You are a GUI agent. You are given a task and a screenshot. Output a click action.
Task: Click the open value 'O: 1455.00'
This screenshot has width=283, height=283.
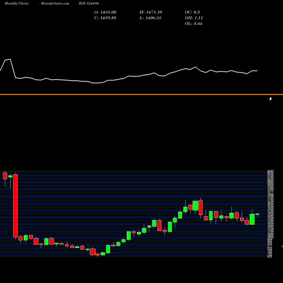click(105, 12)
